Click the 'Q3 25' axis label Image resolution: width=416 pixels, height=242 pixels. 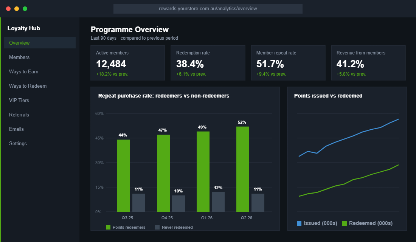127,218
